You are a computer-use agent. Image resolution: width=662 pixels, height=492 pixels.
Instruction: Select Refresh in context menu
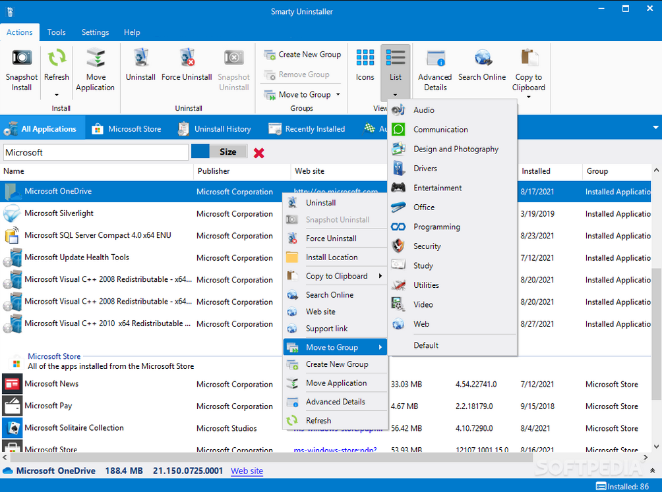coord(335,420)
